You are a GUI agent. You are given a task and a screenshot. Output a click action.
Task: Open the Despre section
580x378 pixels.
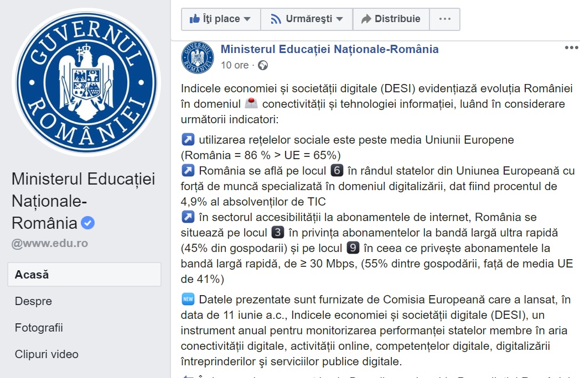pyautogui.click(x=33, y=301)
